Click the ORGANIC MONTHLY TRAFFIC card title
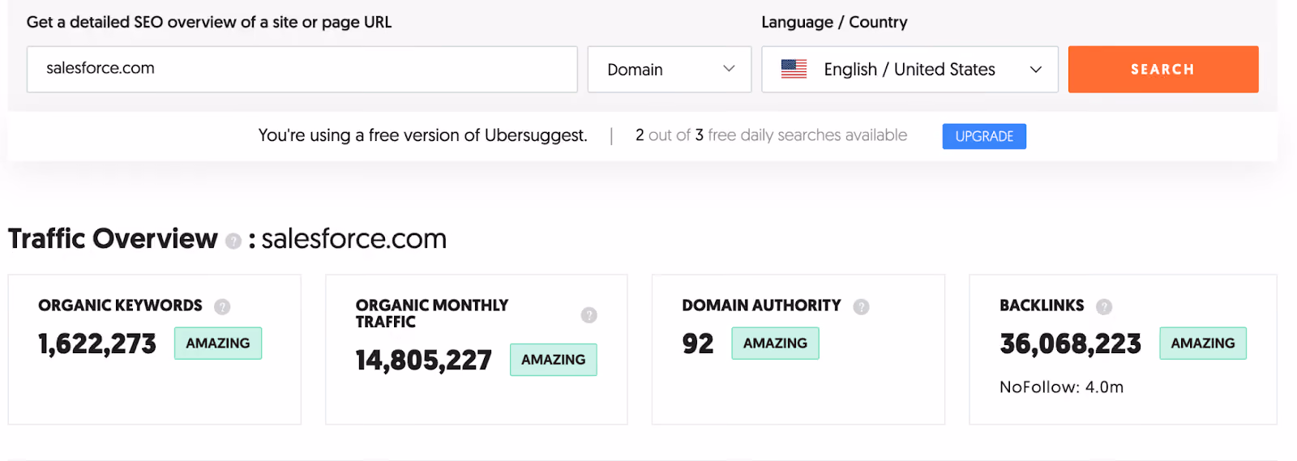This screenshot has height=461, width=1297. point(432,314)
